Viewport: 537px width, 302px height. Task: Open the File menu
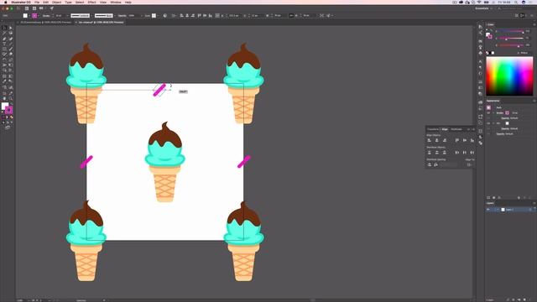(37, 3)
